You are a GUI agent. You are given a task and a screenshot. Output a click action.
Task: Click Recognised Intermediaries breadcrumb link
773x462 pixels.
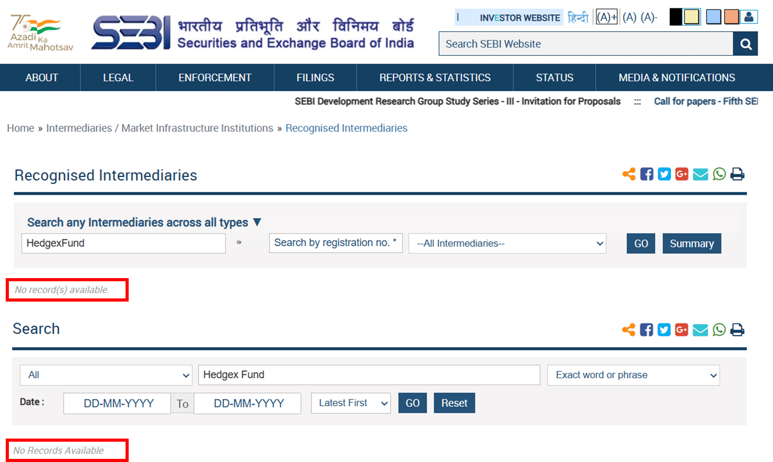pos(346,128)
